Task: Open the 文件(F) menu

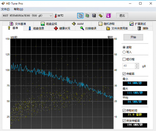Action: point(5,9)
